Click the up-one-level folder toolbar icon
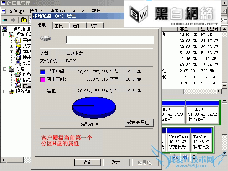228x171 pixels. point(24,20)
